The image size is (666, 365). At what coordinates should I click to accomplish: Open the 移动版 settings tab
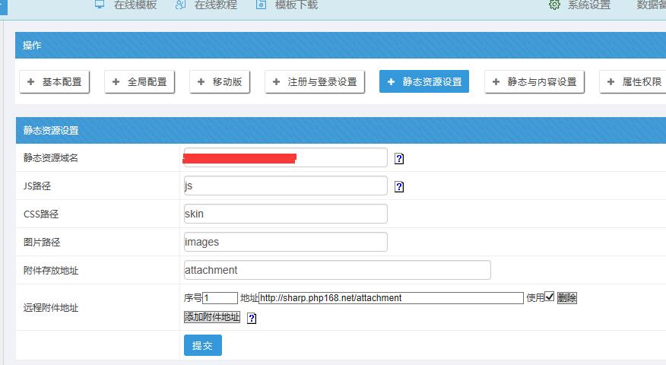point(220,81)
